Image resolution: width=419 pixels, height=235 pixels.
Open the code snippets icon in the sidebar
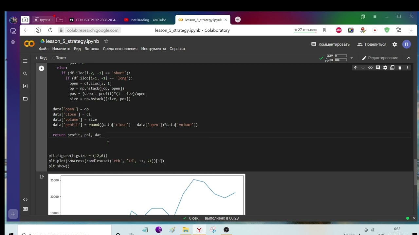pos(25,199)
